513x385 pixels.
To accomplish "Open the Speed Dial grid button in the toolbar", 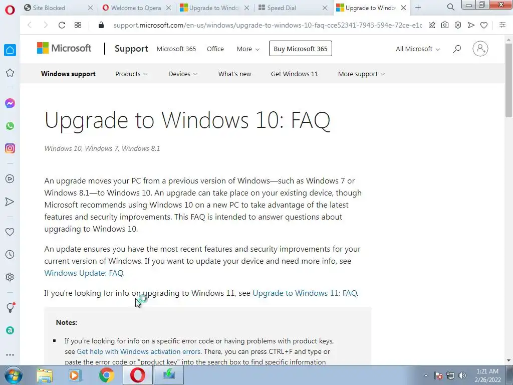I will (x=78, y=25).
